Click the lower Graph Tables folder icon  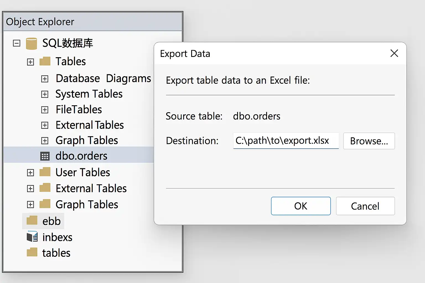pos(45,204)
